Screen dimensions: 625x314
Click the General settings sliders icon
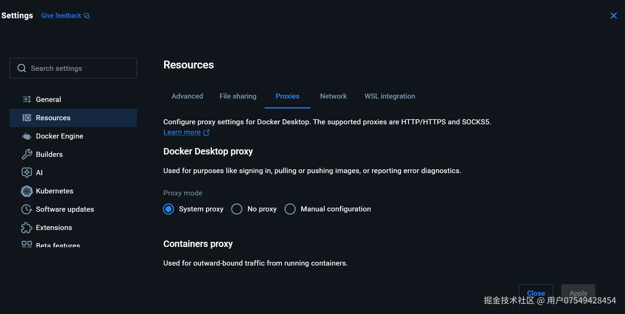(26, 99)
